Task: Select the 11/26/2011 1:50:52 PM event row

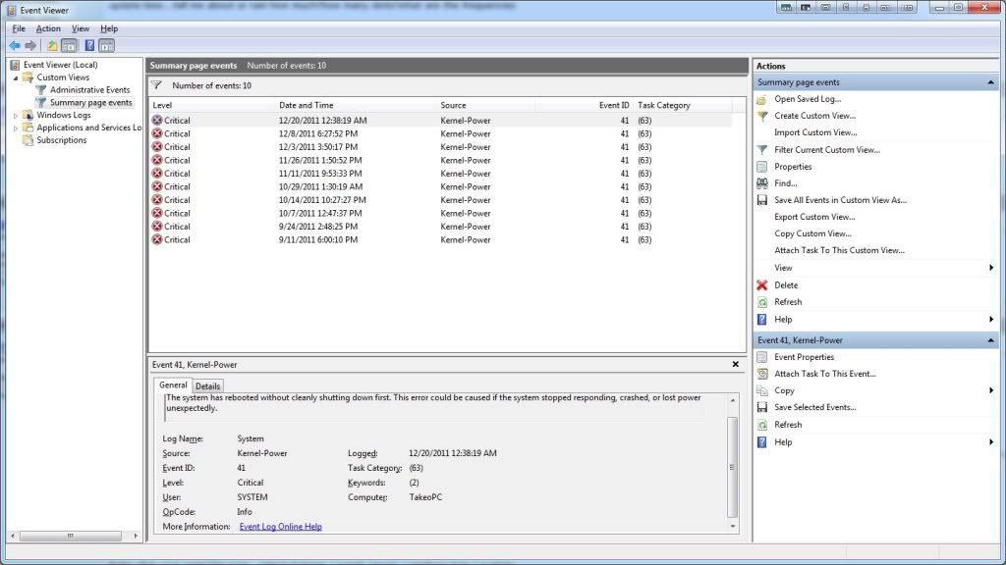Action: (441, 160)
